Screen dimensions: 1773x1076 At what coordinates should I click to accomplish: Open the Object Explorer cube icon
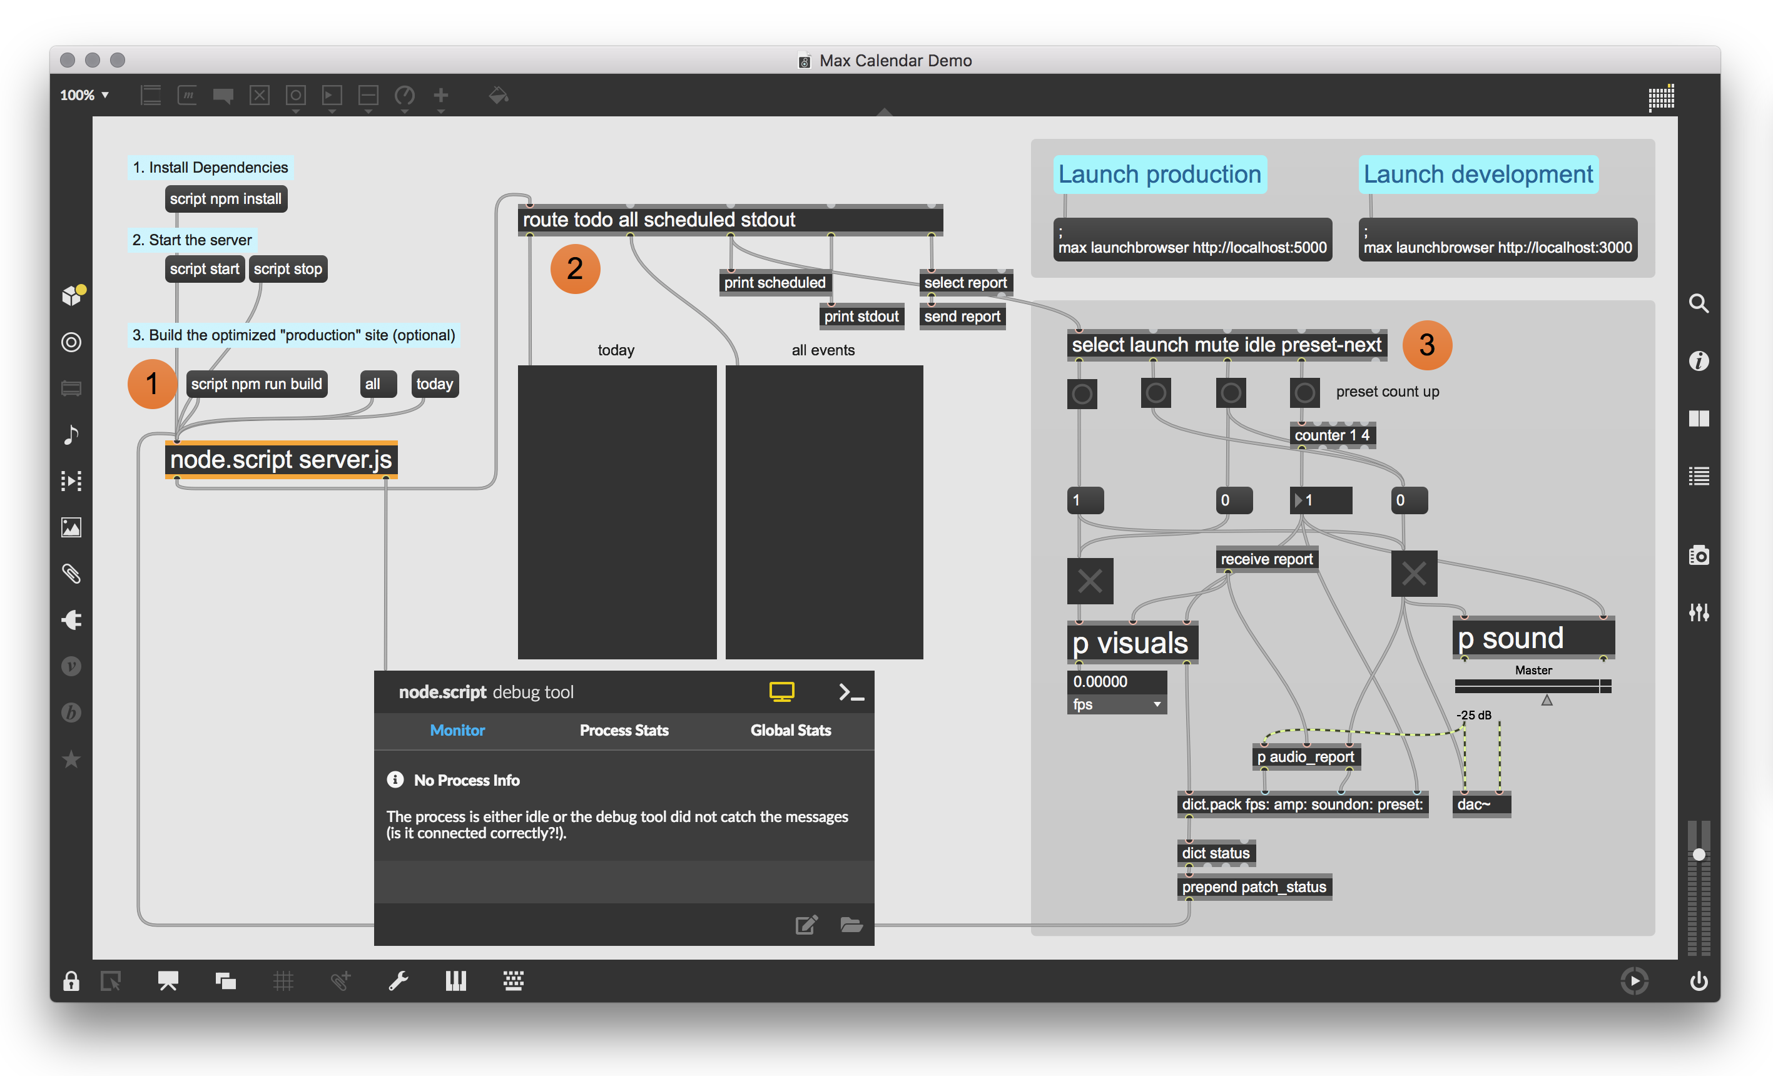pos(72,295)
